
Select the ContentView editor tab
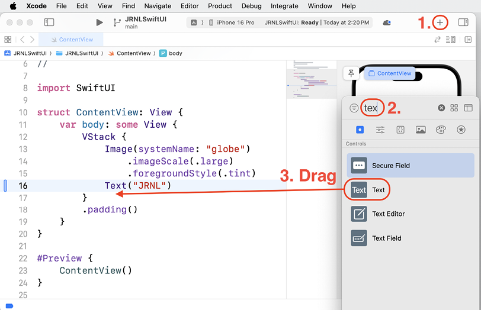click(x=72, y=40)
